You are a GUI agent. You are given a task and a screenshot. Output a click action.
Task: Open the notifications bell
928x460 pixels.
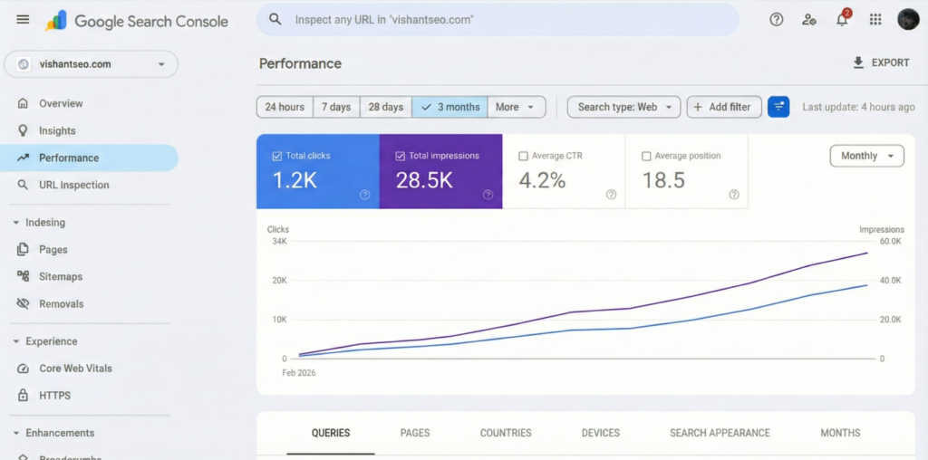click(x=842, y=20)
